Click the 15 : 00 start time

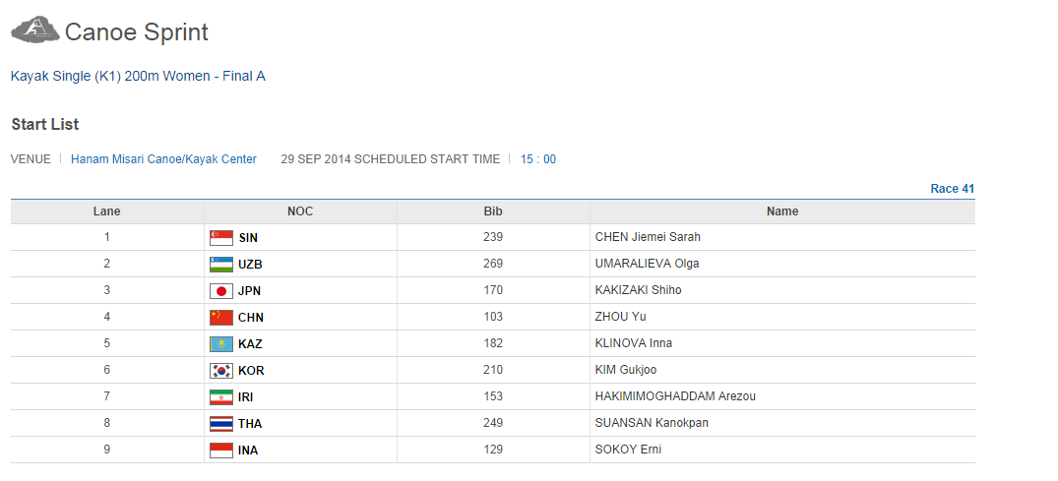point(537,159)
